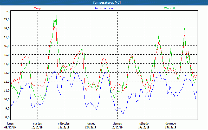
Task: Click the 18,0 y-axis value
Action: pos(7,28)
